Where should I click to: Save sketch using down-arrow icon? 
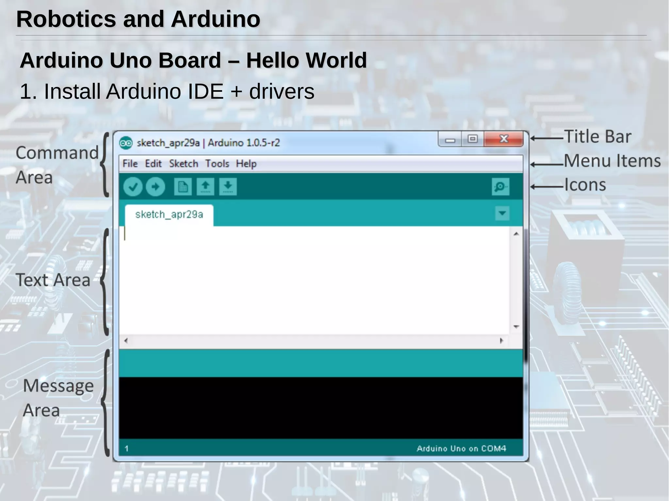[228, 187]
